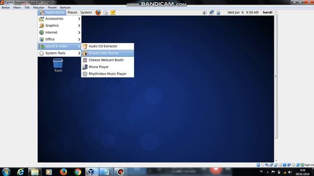Expand the Accessories submenu arrow
314x176 pixels.
[79, 19]
